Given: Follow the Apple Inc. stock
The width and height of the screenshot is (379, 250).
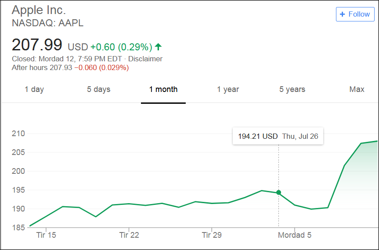Looking at the screenshot, I should [x=355, y=14].
